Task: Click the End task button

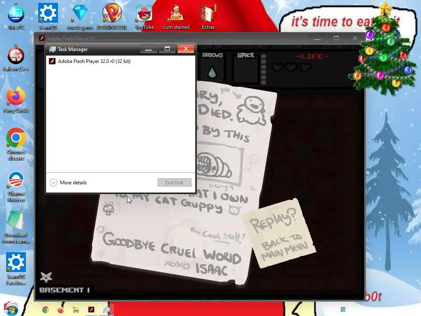Action: 174,182
